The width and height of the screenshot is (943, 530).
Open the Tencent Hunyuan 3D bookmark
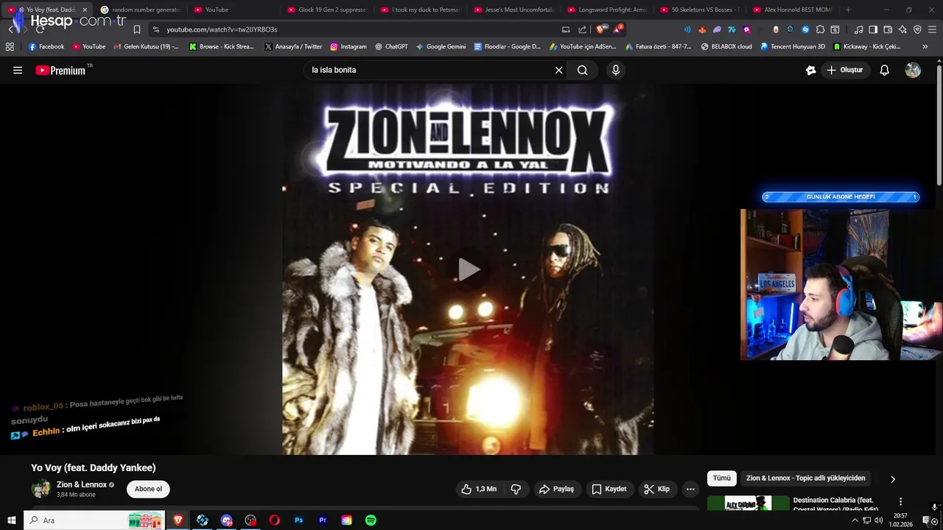pyautogui.click(x=793, y=46)
